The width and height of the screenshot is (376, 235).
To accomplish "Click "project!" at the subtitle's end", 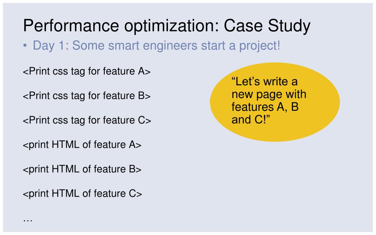I will [x=258, y=46].
